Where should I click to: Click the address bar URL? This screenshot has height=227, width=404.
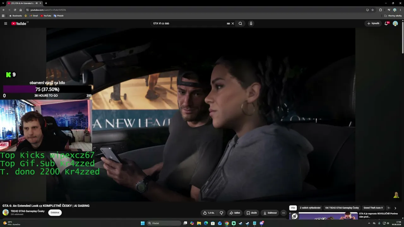[48, 10]
